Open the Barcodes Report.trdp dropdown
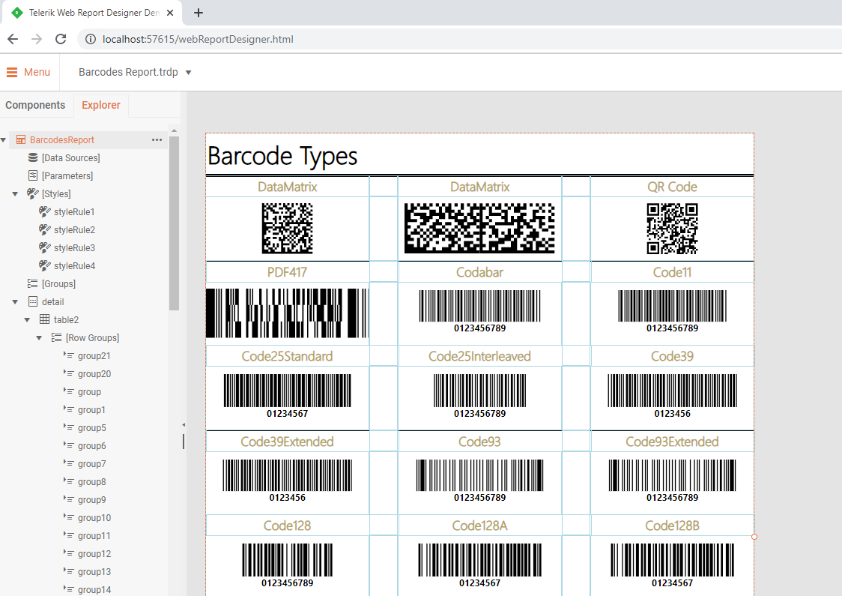Image resolution: width=842 pixels, height=596 pixels. (188, 73)
